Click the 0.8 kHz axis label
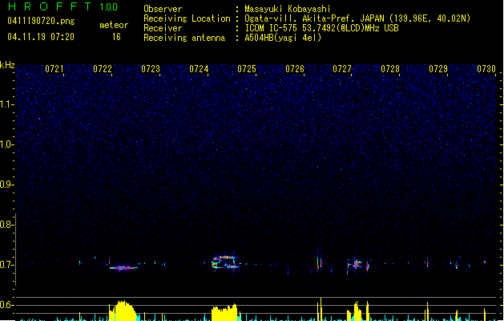Viewport: 504px width, 321px height. (x=7, y=225)
